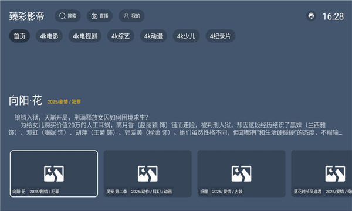Click the placeholder image icon on 向阳·花 card
Viewport: 352px width, 211px height.
[54, 173]
